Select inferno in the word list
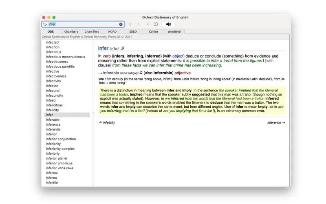The image size is (326, 204). [51, 178]
